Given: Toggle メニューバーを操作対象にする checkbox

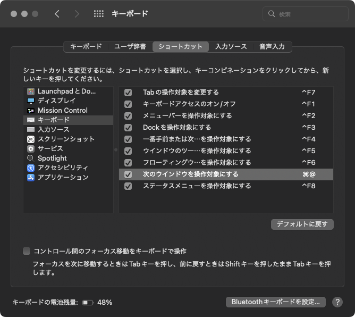Looking at the screenshot, I should pyautogui.click(x=128, y=116).
